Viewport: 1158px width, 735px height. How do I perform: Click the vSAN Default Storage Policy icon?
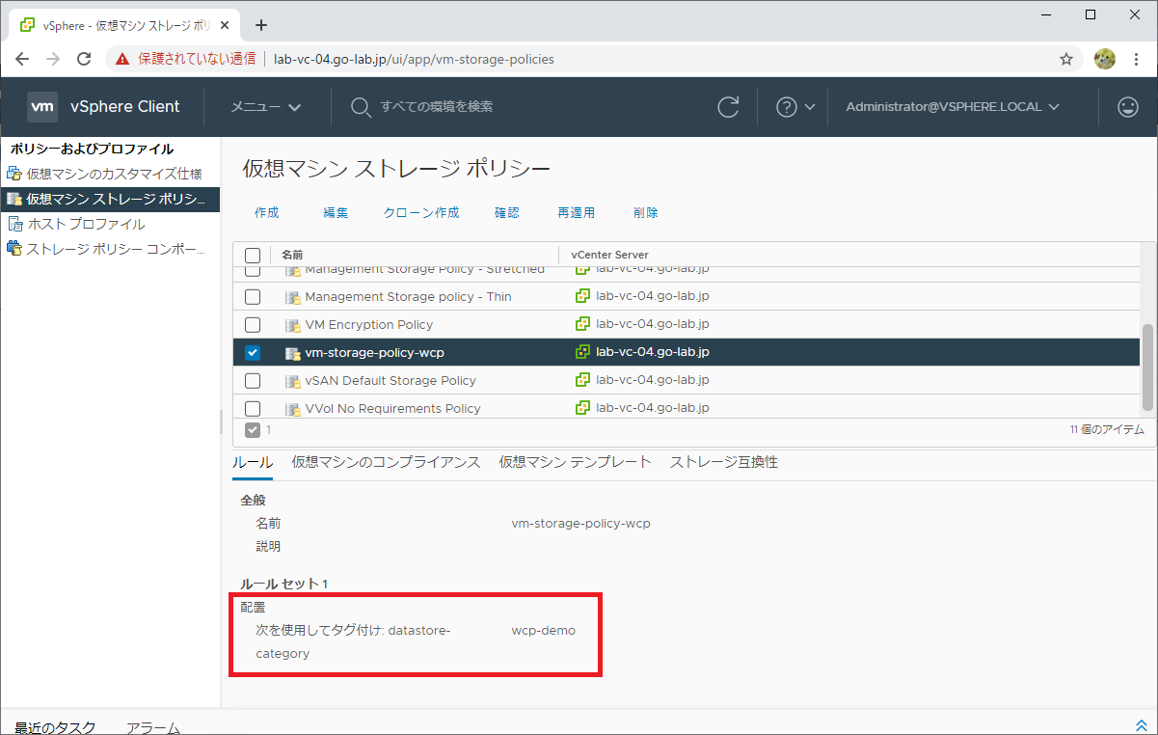point(293,381)
